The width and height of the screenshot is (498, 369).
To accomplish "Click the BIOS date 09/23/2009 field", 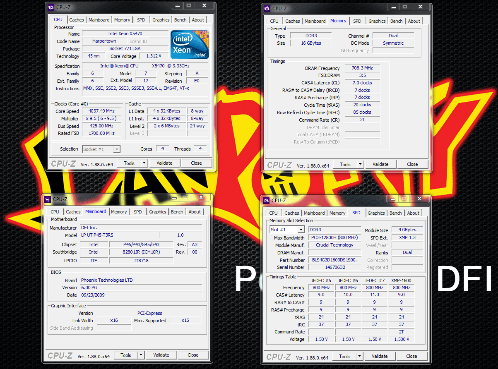I will coord(141,295).
